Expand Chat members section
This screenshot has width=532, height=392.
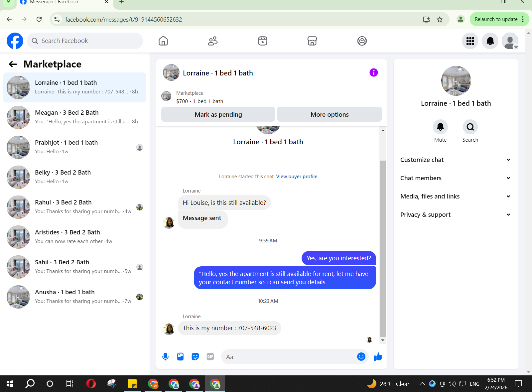[x=456, y=178]
